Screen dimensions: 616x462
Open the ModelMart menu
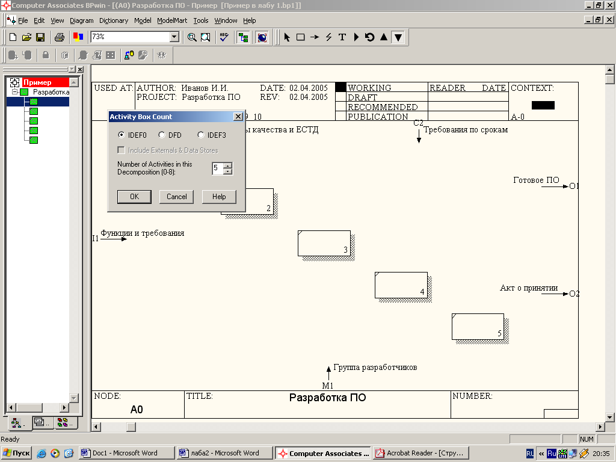tap(172, 20)
